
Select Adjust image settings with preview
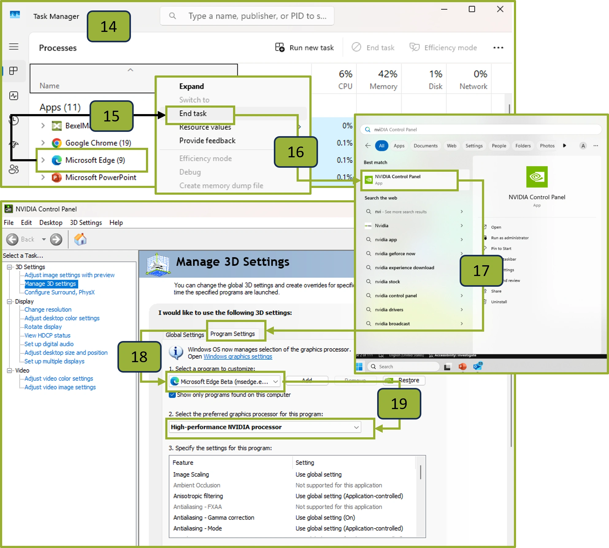70,275
